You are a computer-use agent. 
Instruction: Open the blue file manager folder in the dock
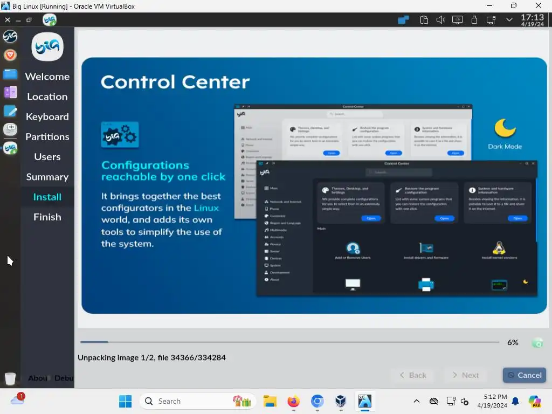[10, 74]
